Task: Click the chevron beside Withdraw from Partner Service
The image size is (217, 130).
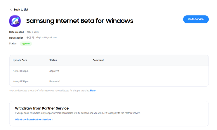Action: tap(53, 119)
